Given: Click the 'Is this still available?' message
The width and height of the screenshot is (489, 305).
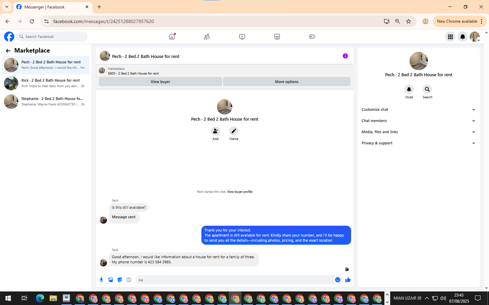Looking at the screenshot, I should [x=129, y=207].
